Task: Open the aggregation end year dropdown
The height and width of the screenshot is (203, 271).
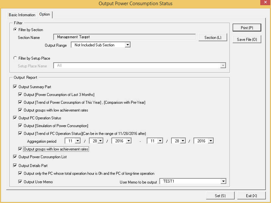Action: 211,141
